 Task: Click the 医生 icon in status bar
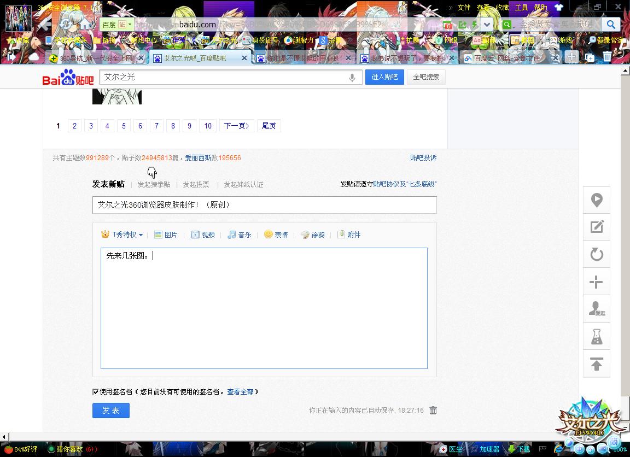[x=451, y=449]
